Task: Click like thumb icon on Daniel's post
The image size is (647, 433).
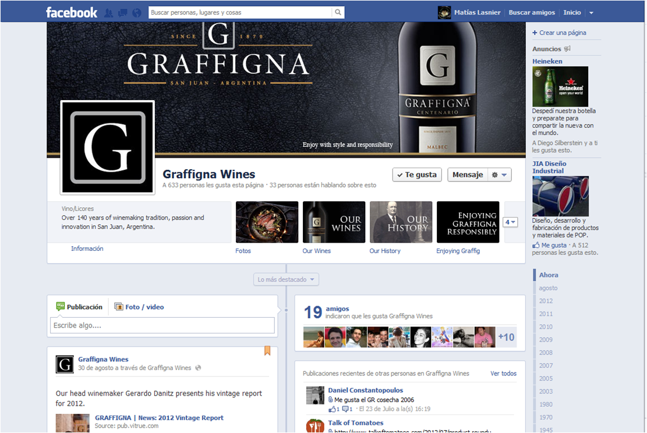Action: pyautogui.click(x=331, y=409)
